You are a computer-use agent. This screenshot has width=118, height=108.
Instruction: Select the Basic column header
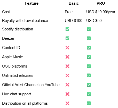[x=74, y=3]
